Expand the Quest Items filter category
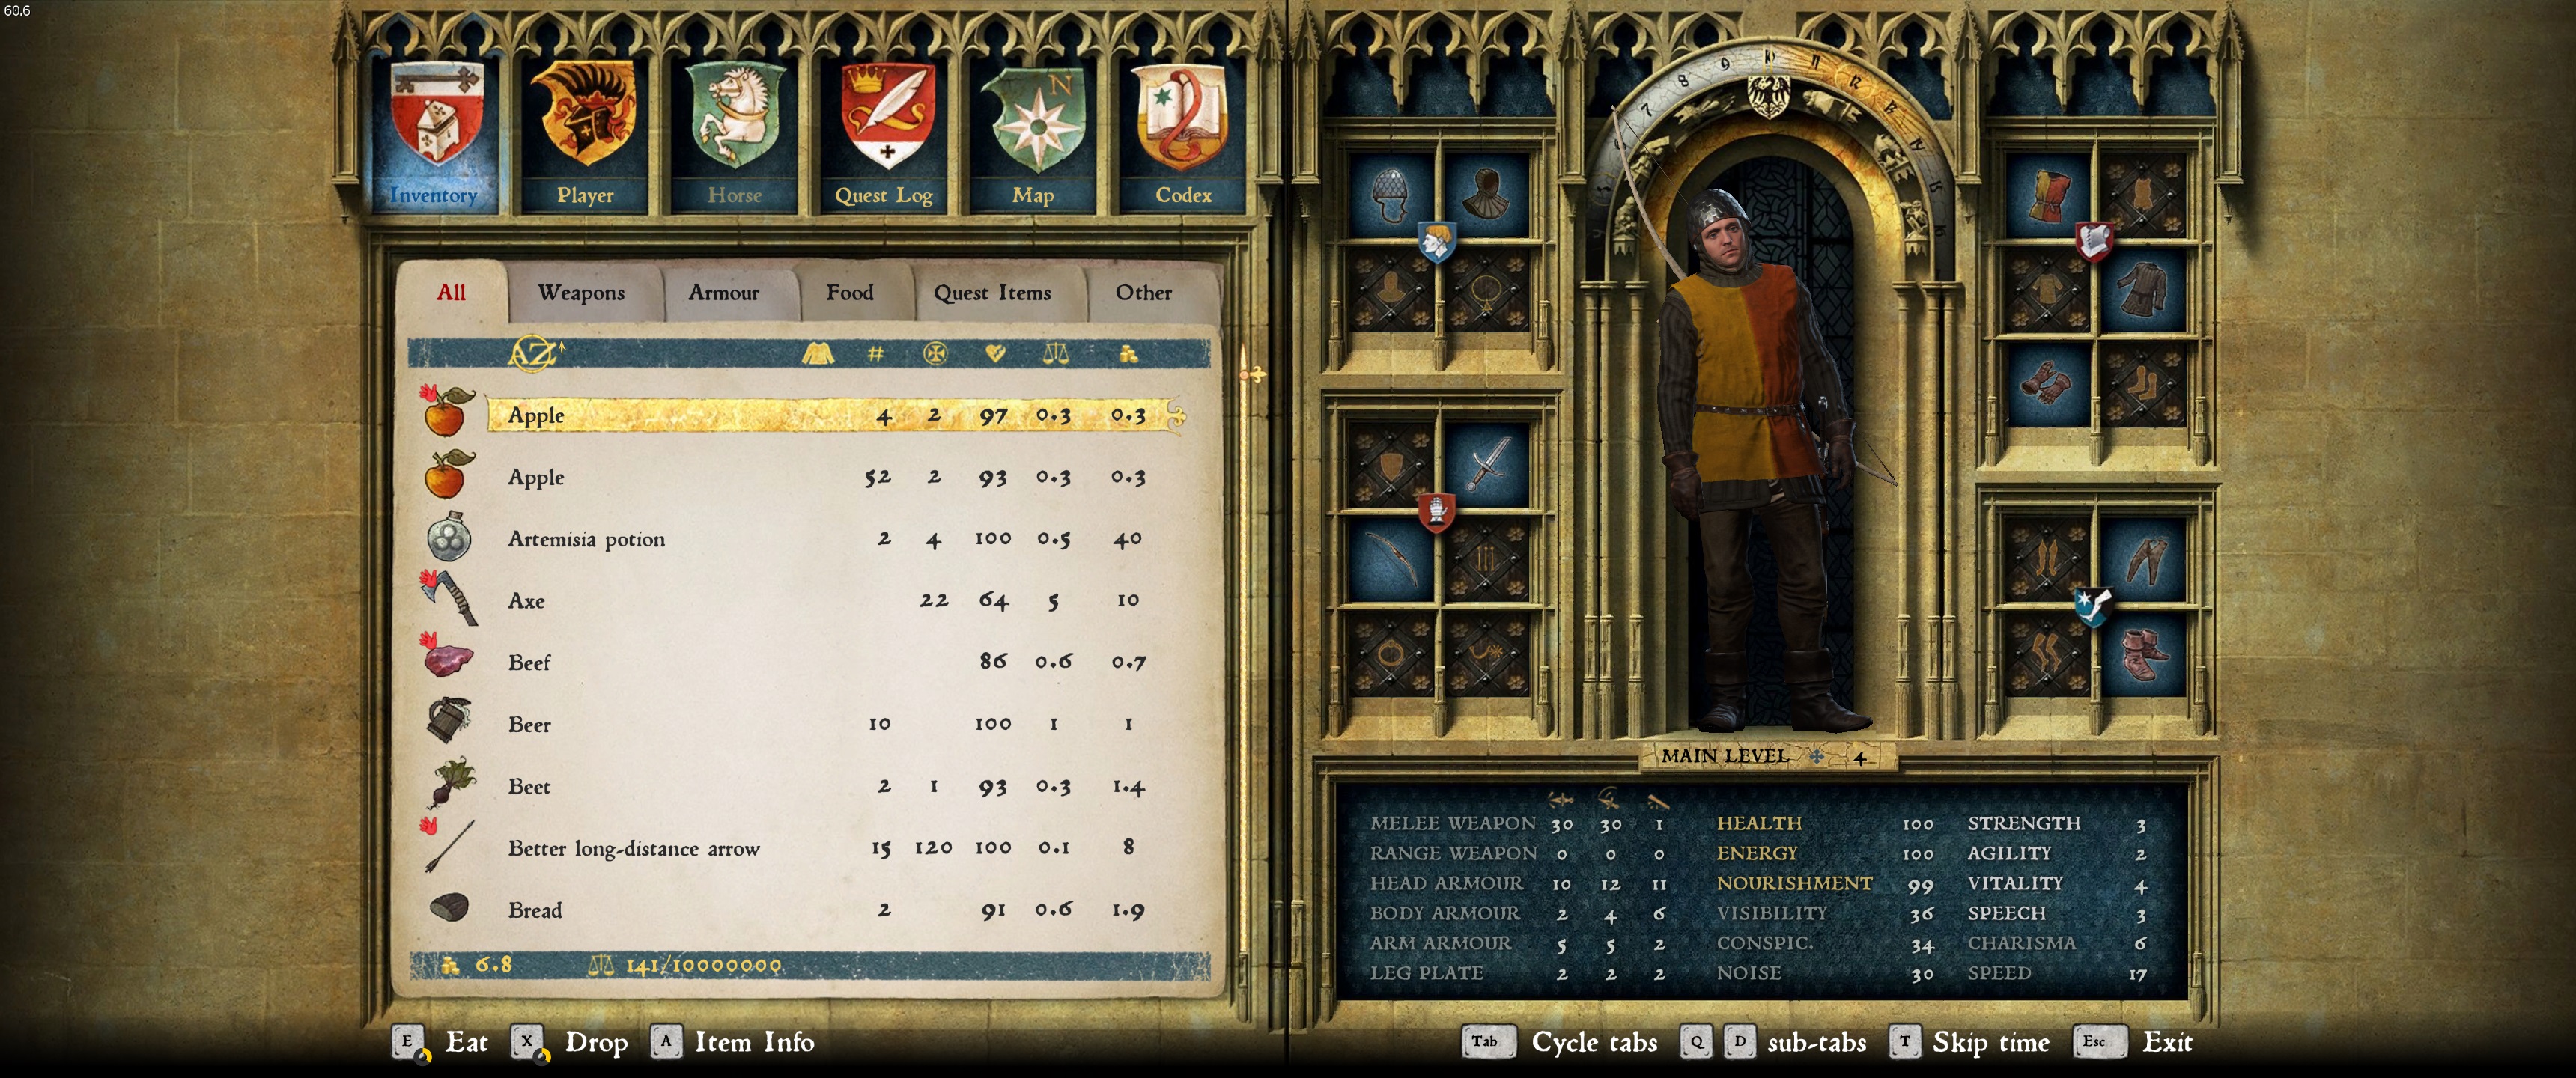This screenshot has height=1078, width=2576. pos(988,291)
